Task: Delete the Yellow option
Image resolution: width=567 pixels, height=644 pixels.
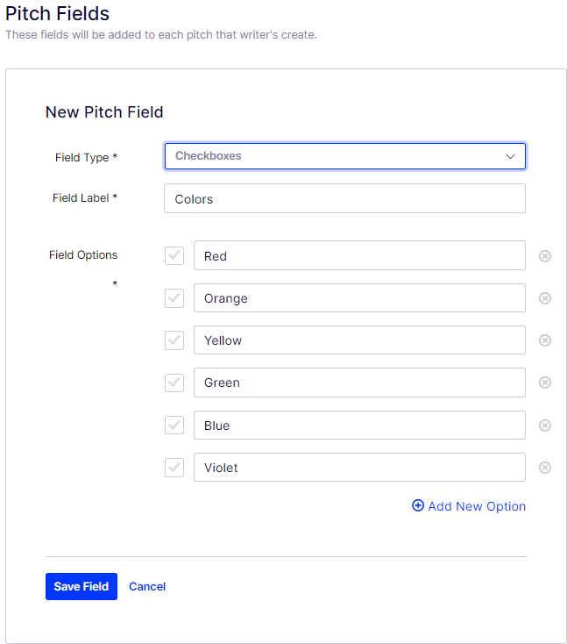Action: click(x=544, y=340)
